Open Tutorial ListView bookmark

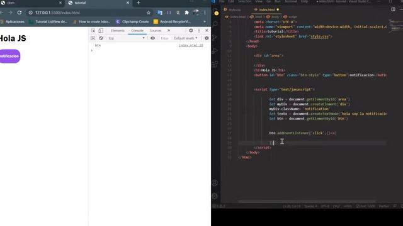48,22
